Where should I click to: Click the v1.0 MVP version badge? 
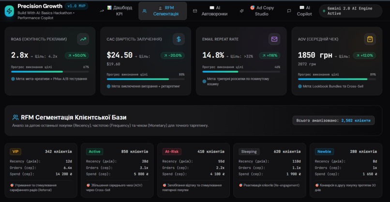pos(76,6)
